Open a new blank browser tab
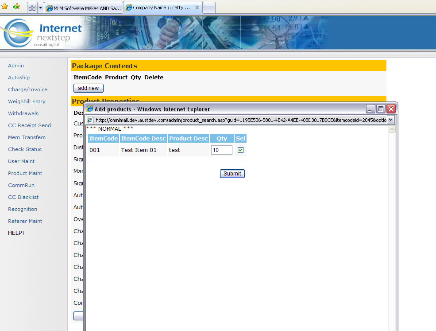 (x=208, y=8)
